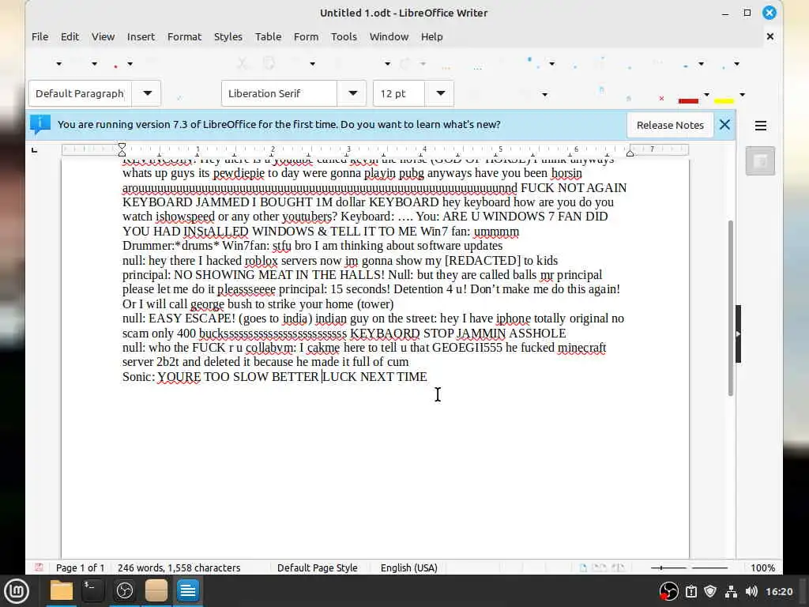Click the 16:20 clock
Screen dimensions: 809x607
[778, 591]
